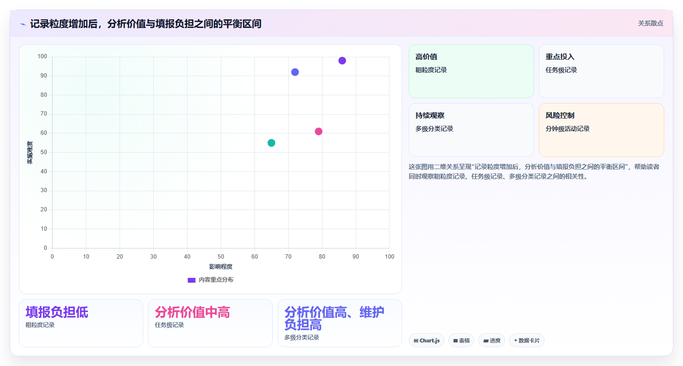Click the chart title 记录粒度增加后
The image size is (683, 366).
[146, 24]
